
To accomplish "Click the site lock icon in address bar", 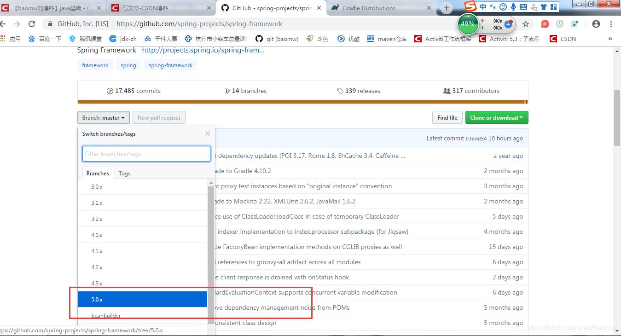I will pyautogui.click(x=50, y=24).
